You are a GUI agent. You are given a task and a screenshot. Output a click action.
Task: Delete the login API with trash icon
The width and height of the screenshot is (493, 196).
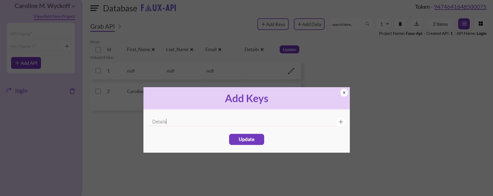[x=72, y=91]
